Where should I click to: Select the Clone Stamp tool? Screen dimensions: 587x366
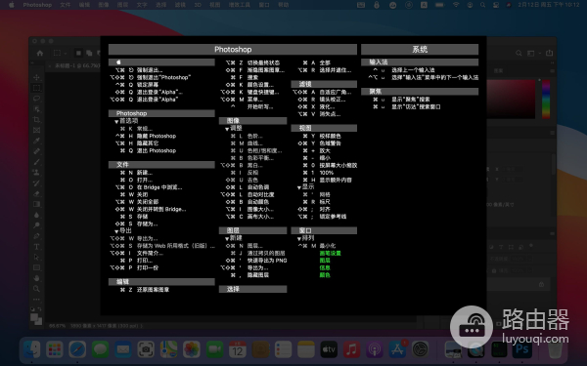click(x=37, y=173)
